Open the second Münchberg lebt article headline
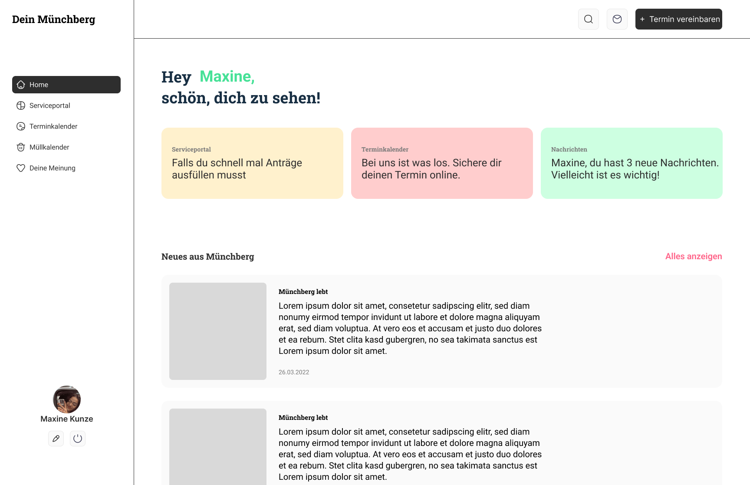The width and height of the screenshot is (750, 485). 303,418
